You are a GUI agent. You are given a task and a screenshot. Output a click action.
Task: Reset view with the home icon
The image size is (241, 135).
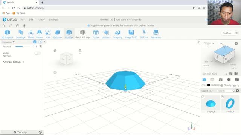[55, 51]
